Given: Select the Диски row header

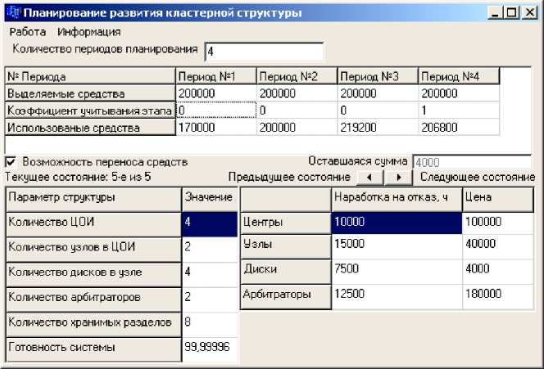Looking at the screenshot, I should [x=286, y=272].
